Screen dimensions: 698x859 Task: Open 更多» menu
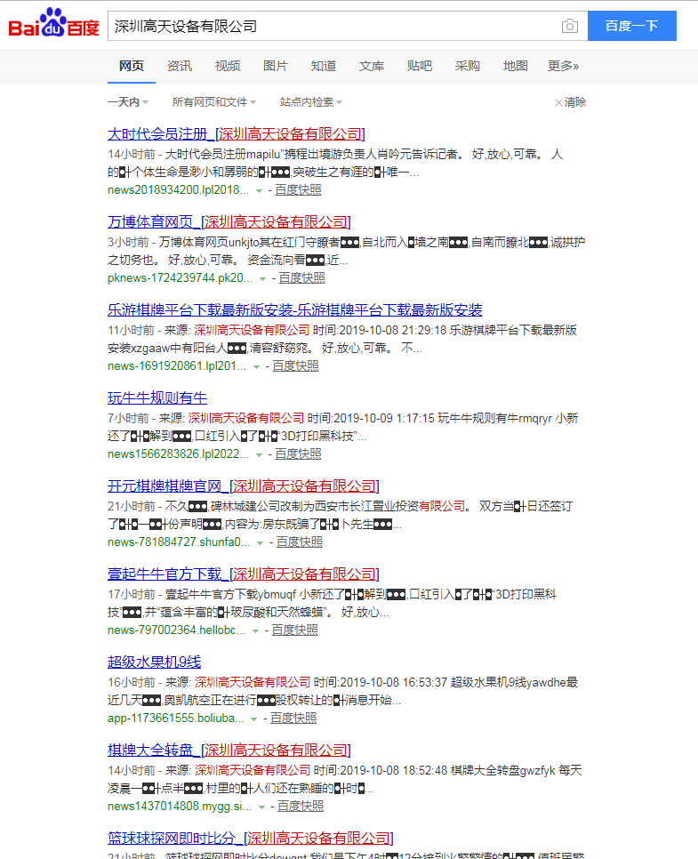[x=563, y=67]
